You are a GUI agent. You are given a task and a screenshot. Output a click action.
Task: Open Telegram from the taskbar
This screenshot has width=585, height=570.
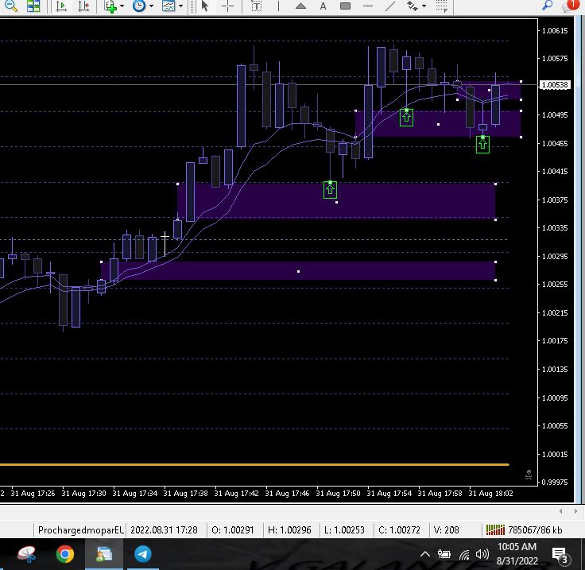click(143, 554)
